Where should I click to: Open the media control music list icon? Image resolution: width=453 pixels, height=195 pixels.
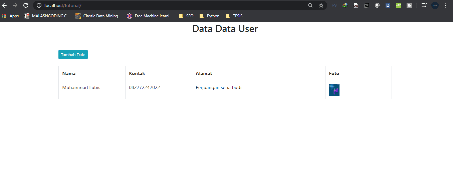424,5
